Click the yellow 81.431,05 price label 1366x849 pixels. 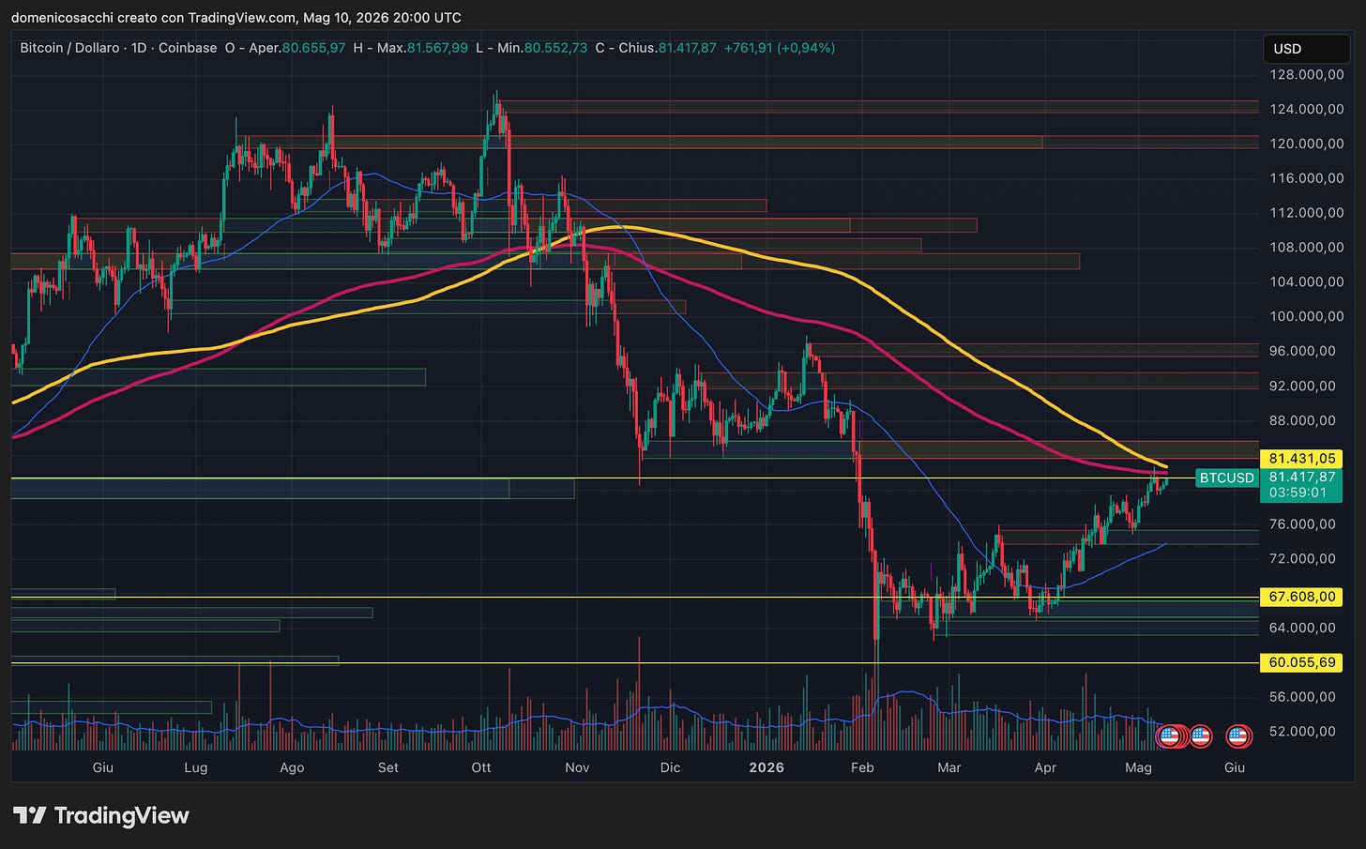pos(1302,459)
